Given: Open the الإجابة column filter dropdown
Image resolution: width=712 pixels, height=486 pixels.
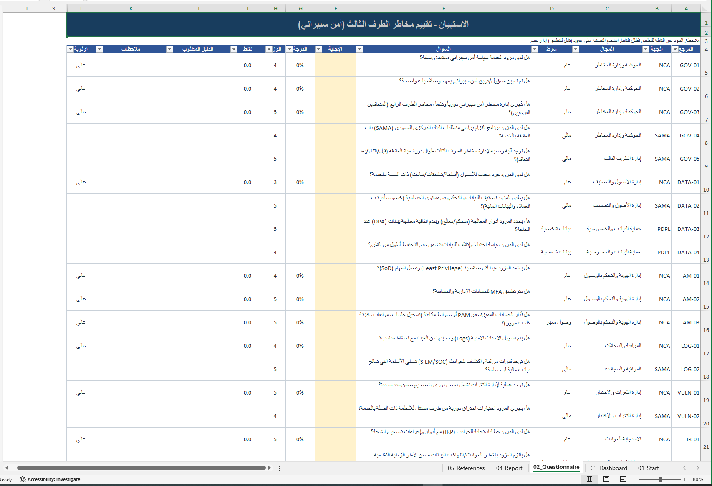Looking at the screenshot, I should point(318,49).
